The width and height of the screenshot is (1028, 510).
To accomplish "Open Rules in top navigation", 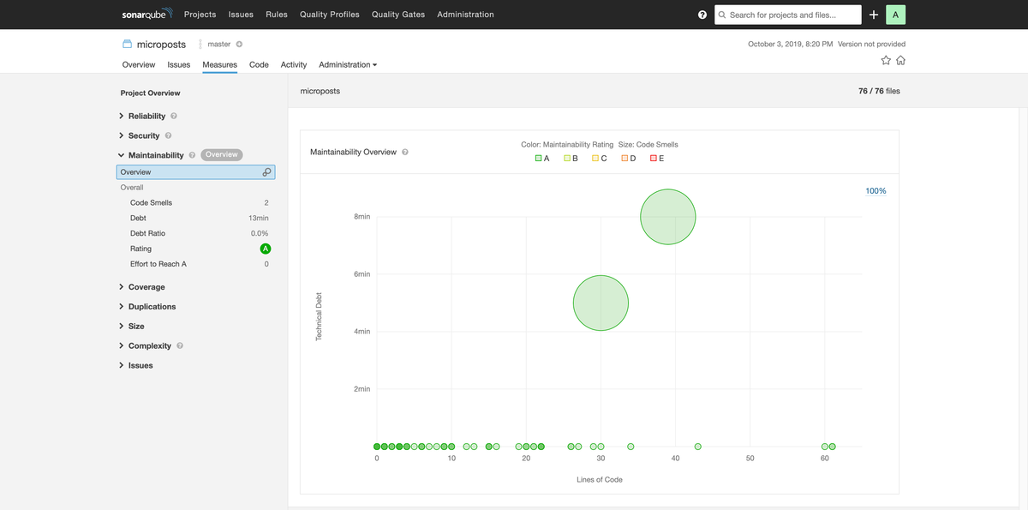I will (x=277, y=15).
